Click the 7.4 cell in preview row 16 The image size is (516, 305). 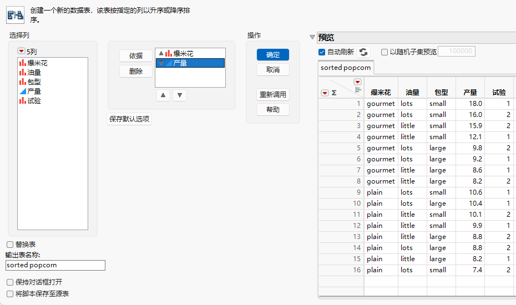click(x=471, y=270)
